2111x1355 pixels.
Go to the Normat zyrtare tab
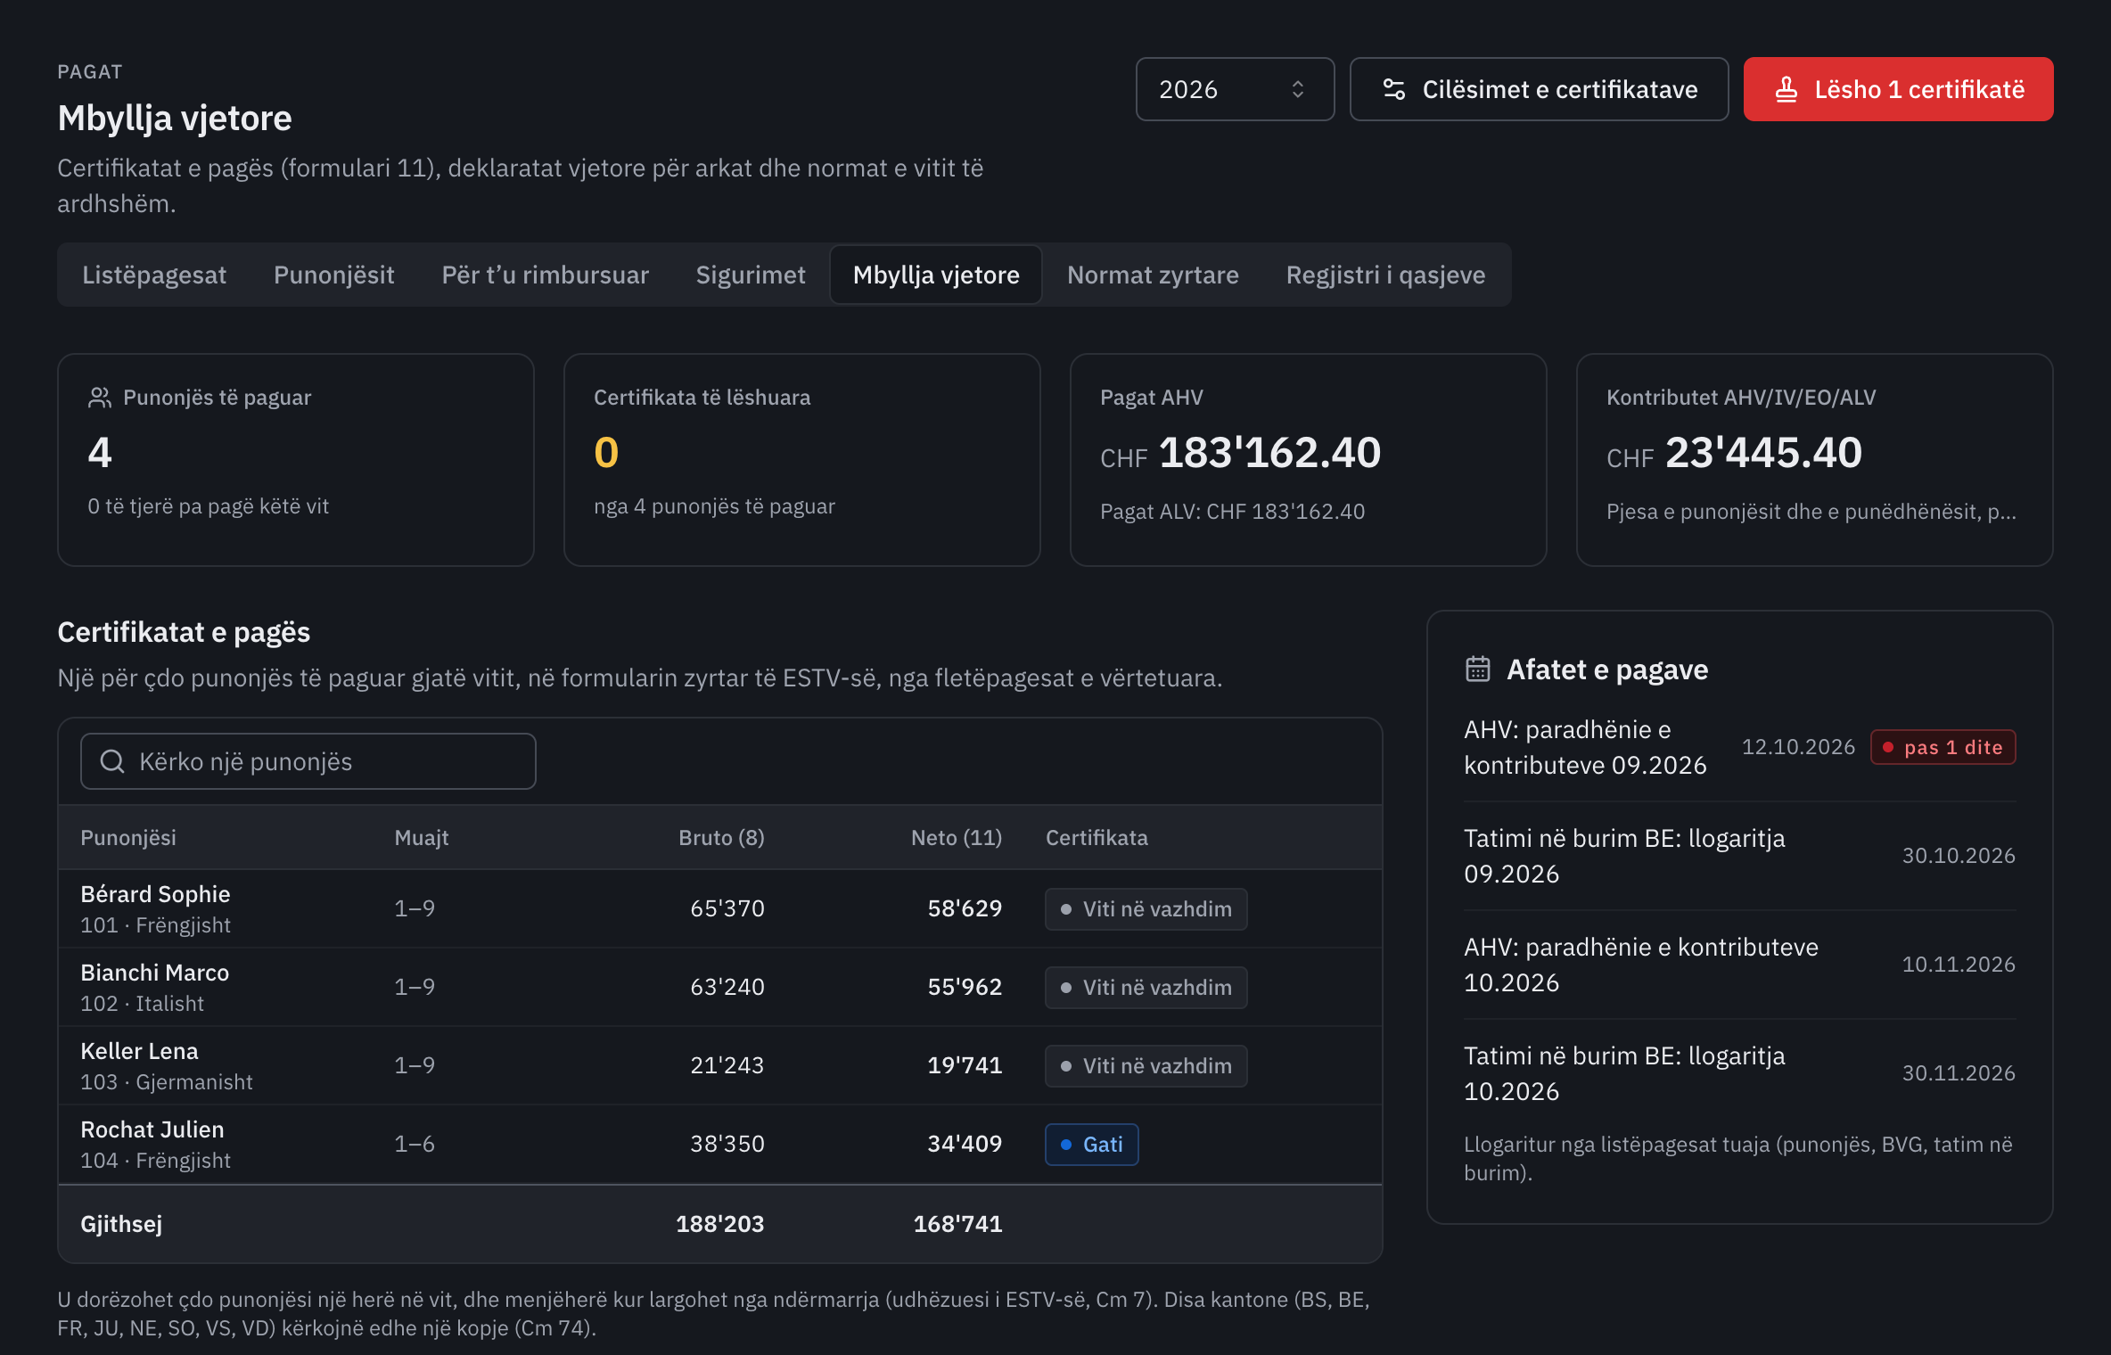coord(1153,275)
